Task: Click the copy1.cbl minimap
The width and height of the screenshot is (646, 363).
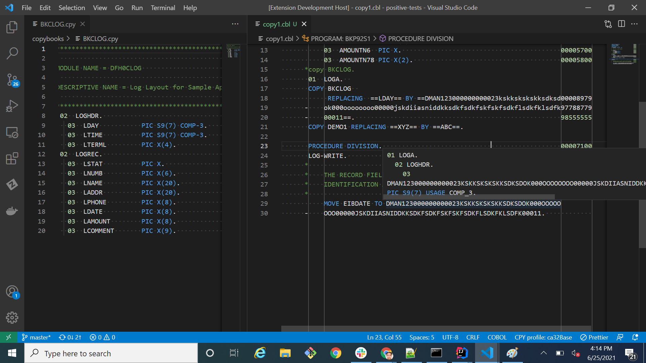Action: [x=624, y=54]
